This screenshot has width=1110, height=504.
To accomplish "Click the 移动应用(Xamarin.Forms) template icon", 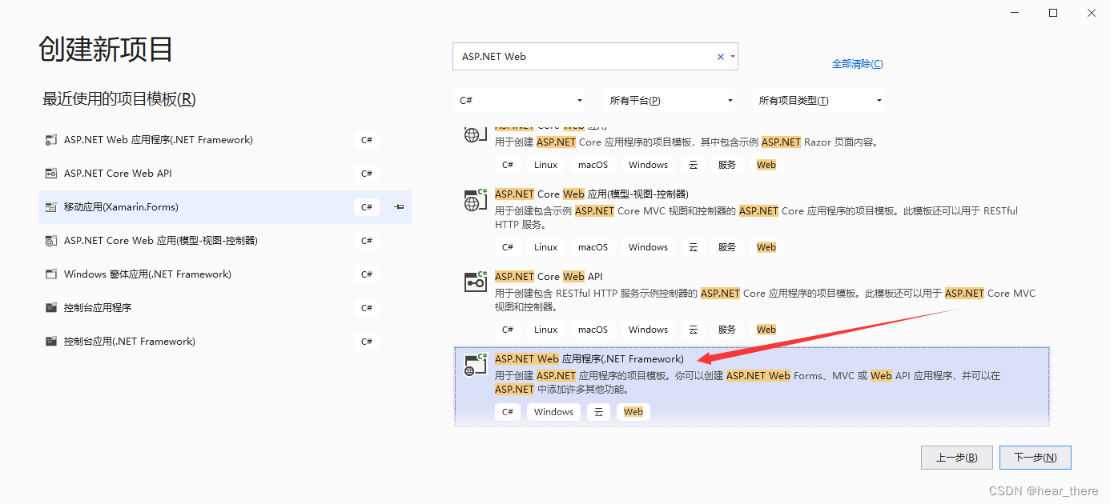I will [x=50, y=207].
